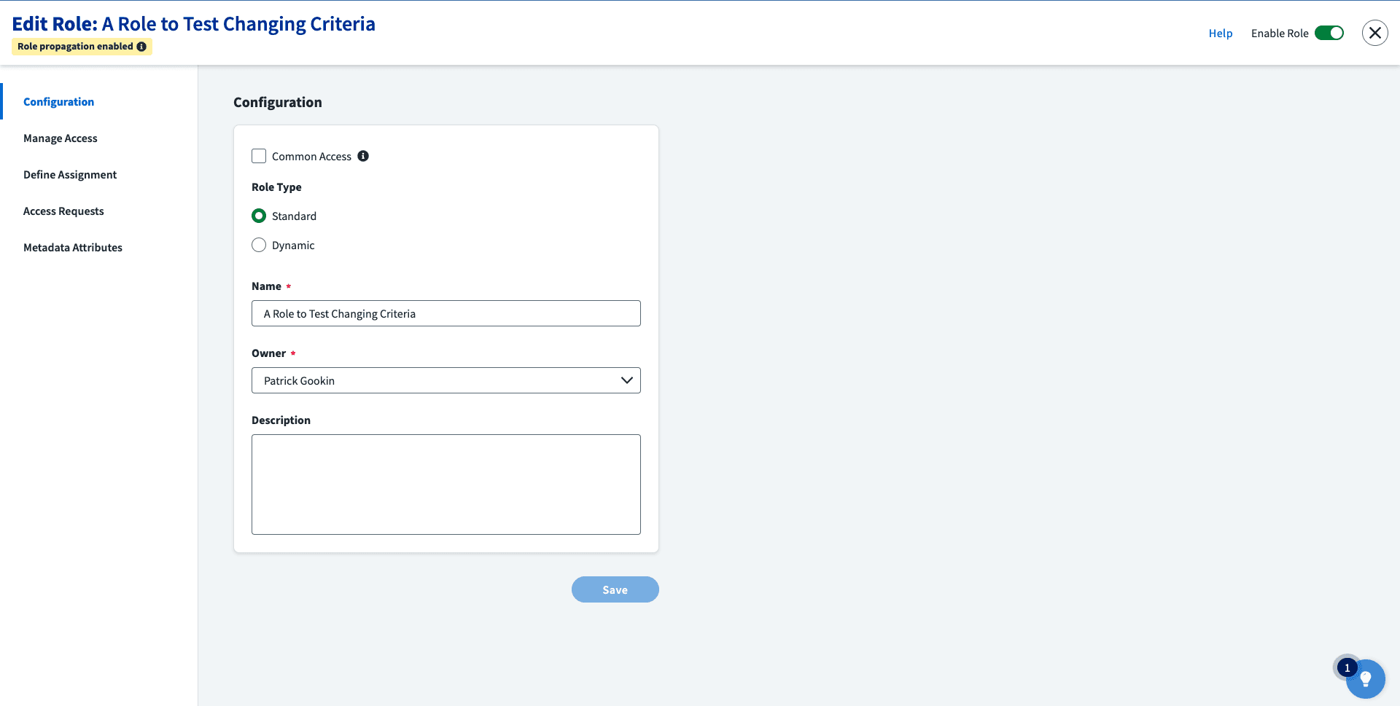Viewport: 1400px width, 706px height.
Task: Disable the Enable Role toggle
Action: coord(1329,33)
